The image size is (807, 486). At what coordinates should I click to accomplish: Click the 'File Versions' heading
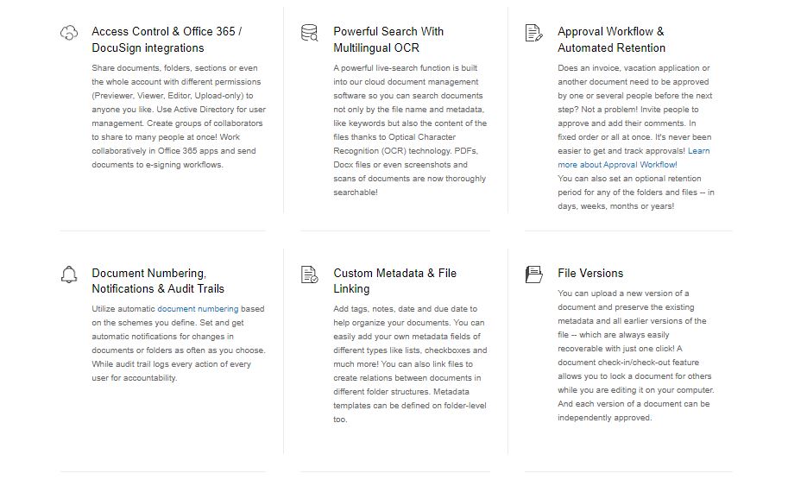click(x=590, y=274)
